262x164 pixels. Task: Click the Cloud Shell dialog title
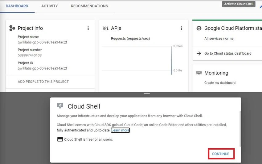84,106
